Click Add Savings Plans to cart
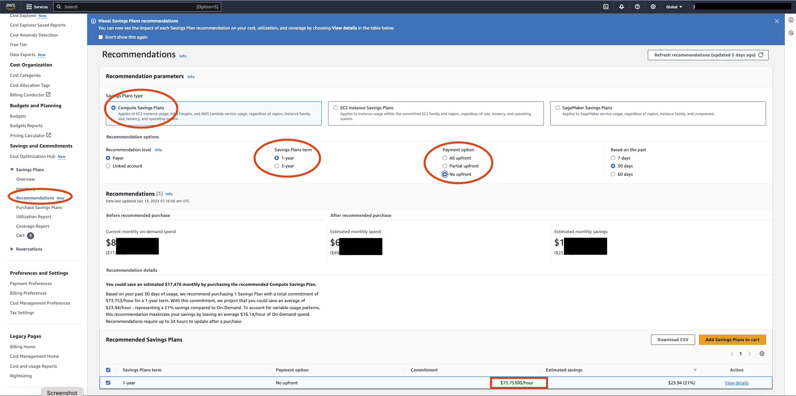Screen dimensions: 796x396 tap(732, 339)
